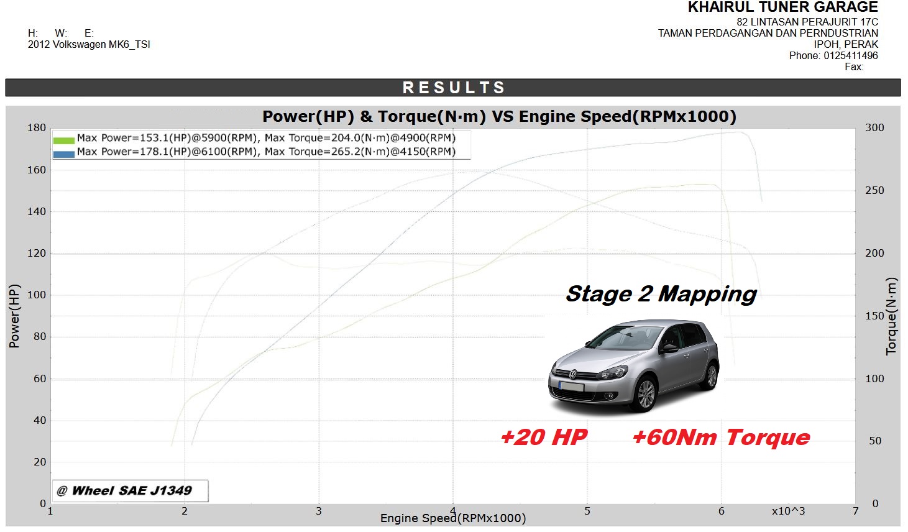Click the +20 HP annotation

[543, 438]
